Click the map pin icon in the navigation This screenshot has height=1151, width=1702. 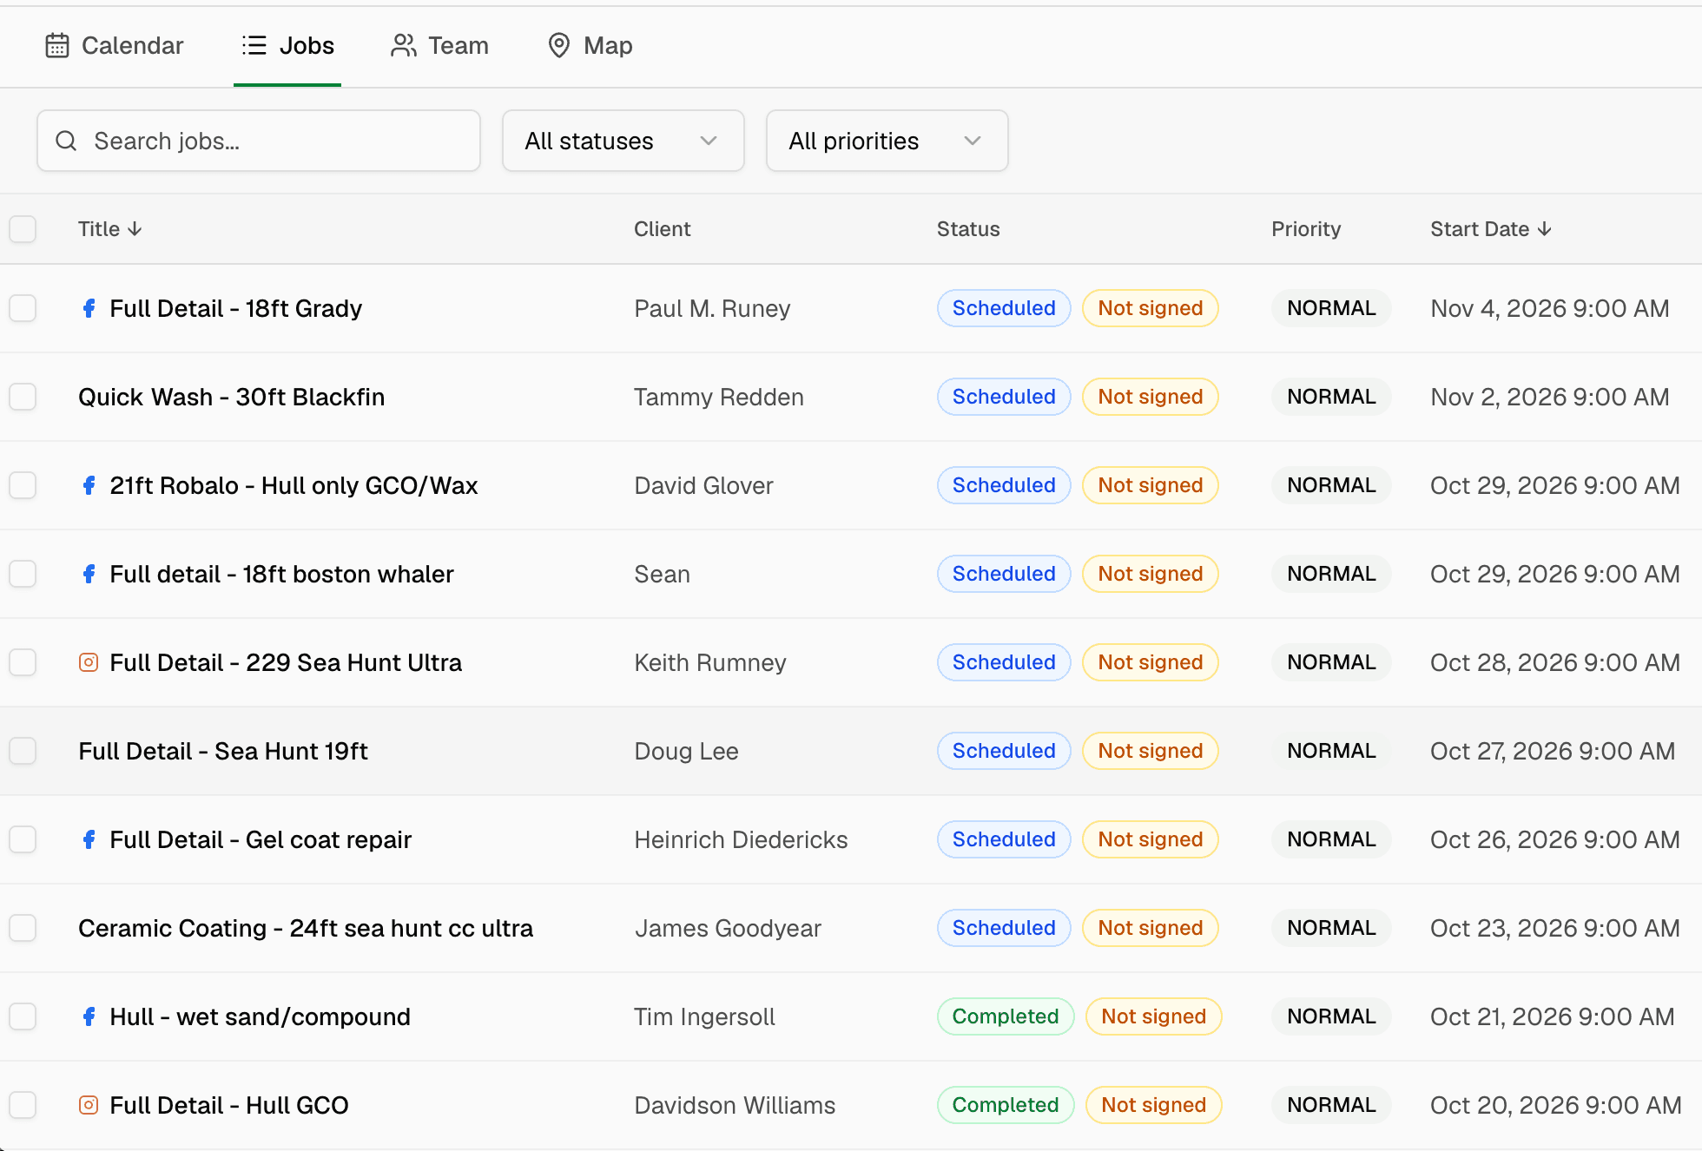coord(559,45)
